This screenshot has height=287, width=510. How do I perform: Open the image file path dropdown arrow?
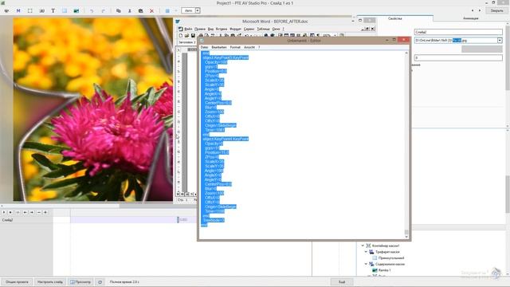500,41
